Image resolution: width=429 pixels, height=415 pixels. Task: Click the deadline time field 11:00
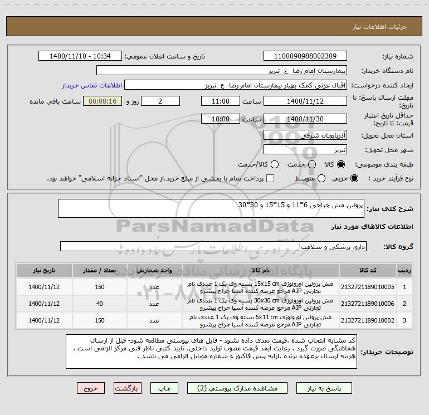tap(221, 101)
